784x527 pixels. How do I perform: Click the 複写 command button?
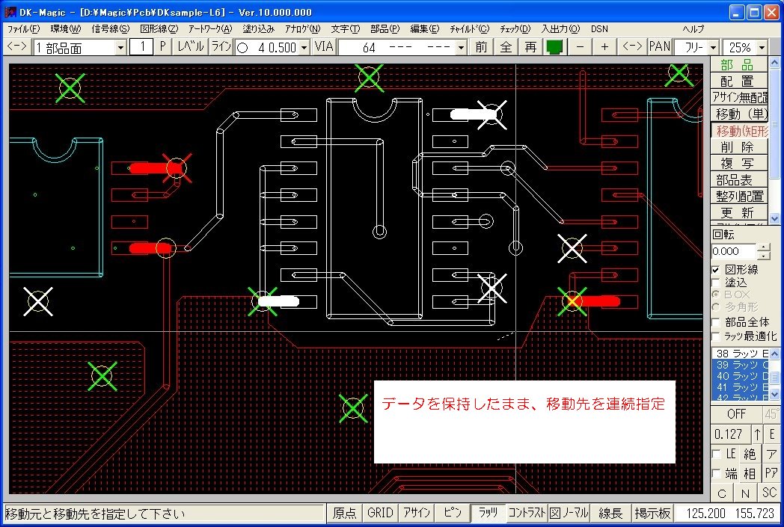tap(738, 164)
